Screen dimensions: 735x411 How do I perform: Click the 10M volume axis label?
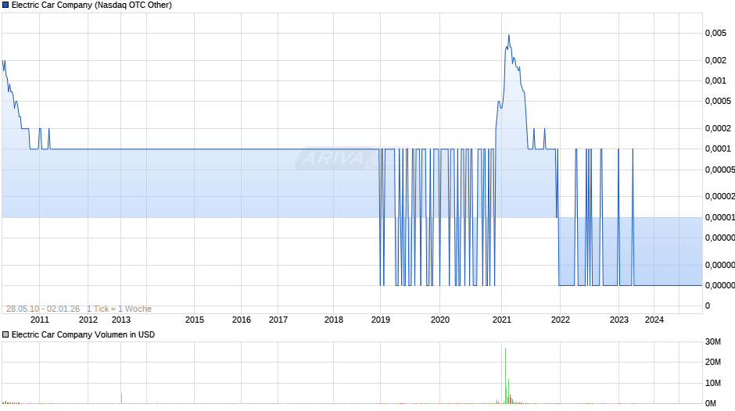tap(713, 383)
